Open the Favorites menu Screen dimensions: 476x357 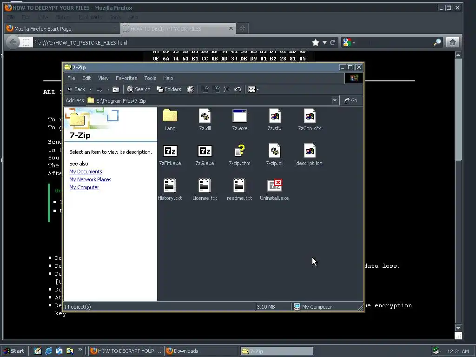pos(126,78)
